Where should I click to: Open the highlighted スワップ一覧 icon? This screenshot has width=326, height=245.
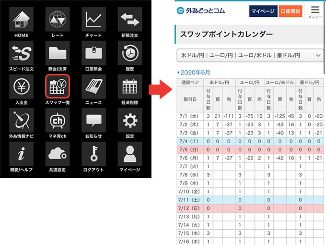point(58,86)
